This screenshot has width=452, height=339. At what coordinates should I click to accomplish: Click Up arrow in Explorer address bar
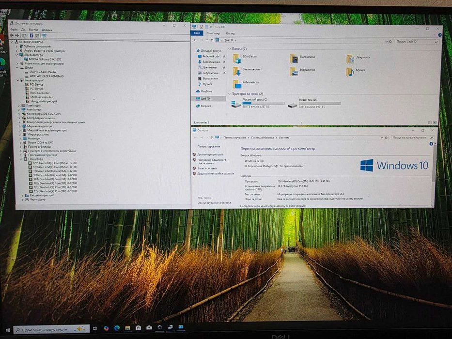(x=212, y=40)
